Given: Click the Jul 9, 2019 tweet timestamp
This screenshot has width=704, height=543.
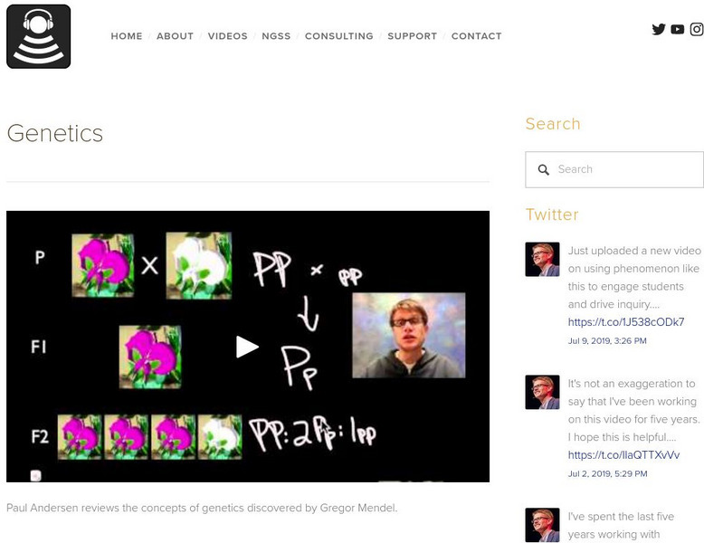Looking at the screenshot, I should tap(607, 341).
